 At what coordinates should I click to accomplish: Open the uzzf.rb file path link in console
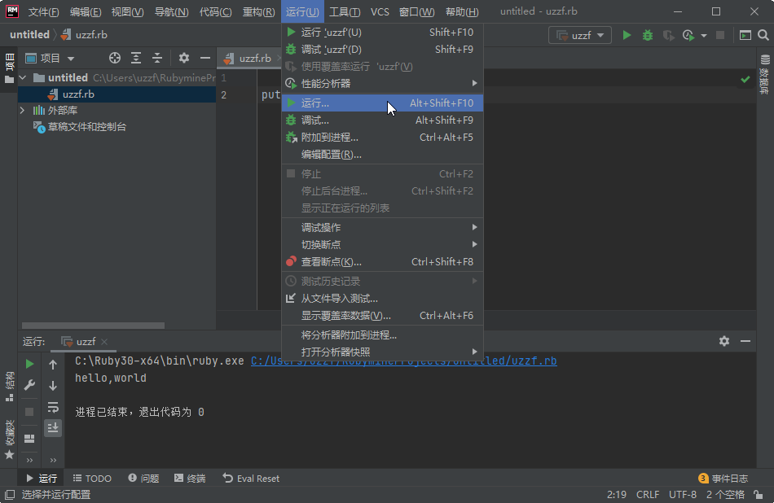404,361
